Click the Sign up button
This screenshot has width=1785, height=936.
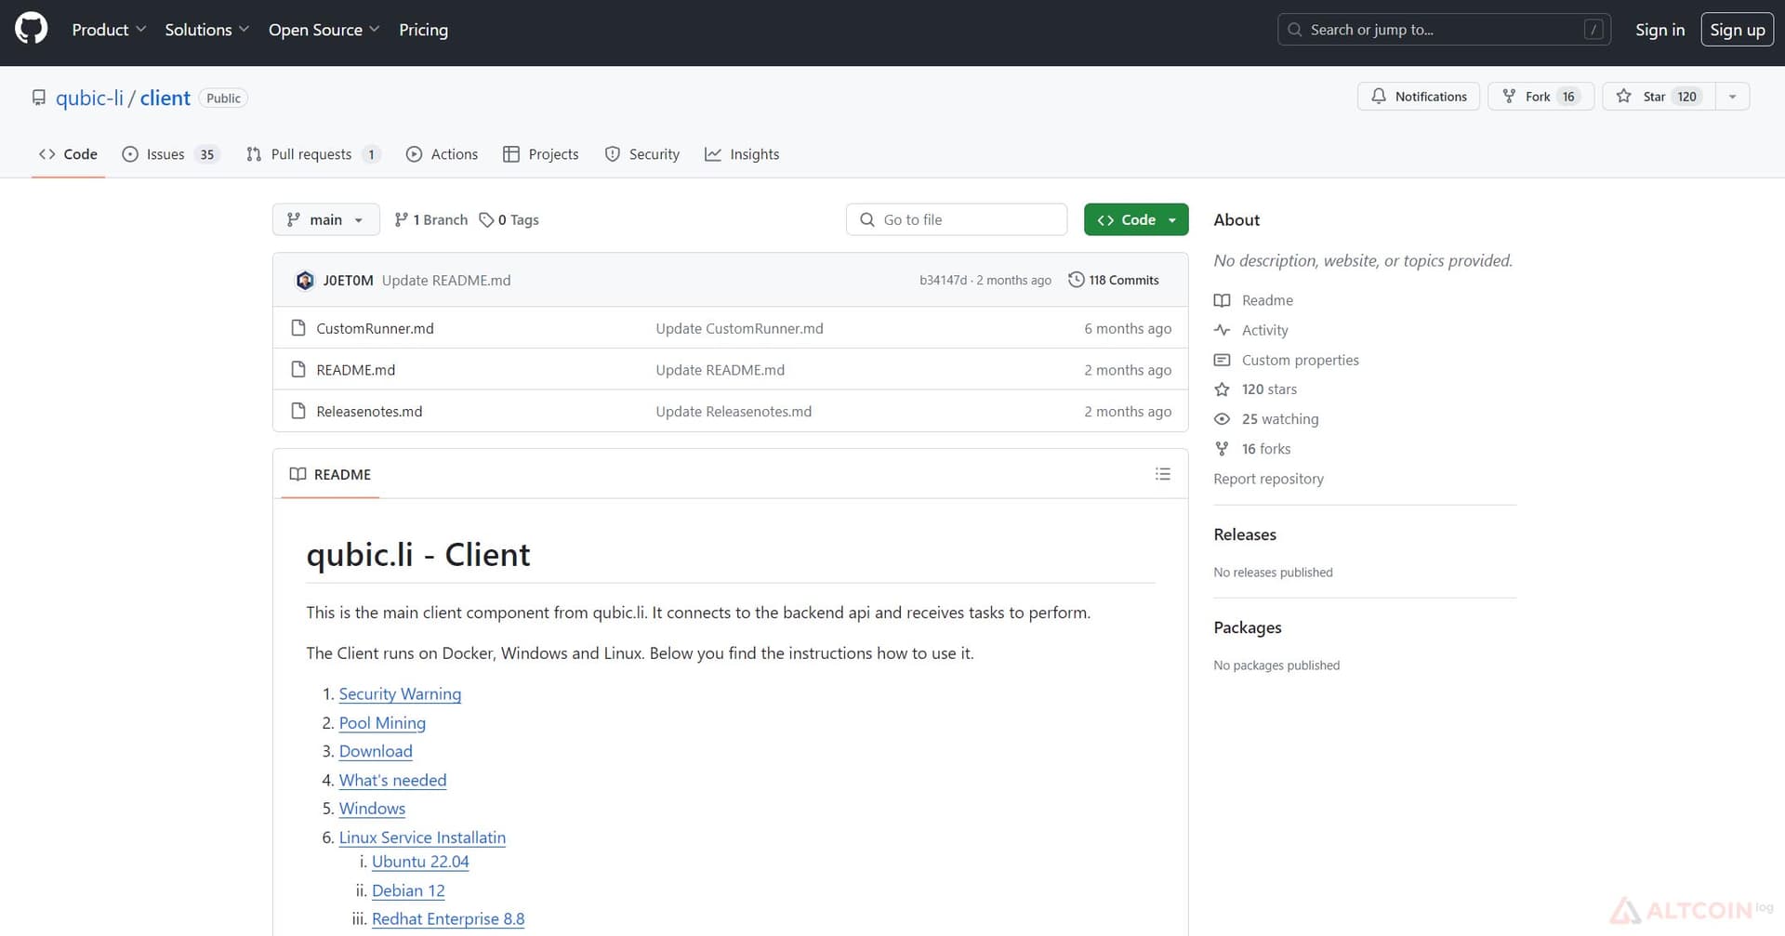tap(1737, 30)
